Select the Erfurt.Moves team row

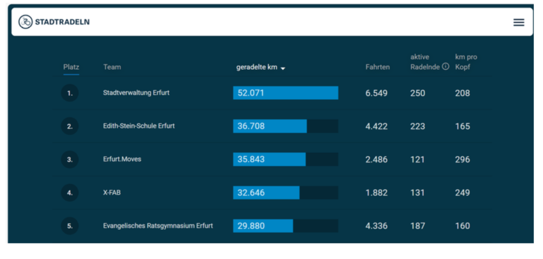[x=122, y=159]
